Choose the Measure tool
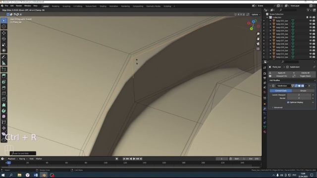Image resolution: width=317 pixels, height=178 pixels. coord(4,63)
